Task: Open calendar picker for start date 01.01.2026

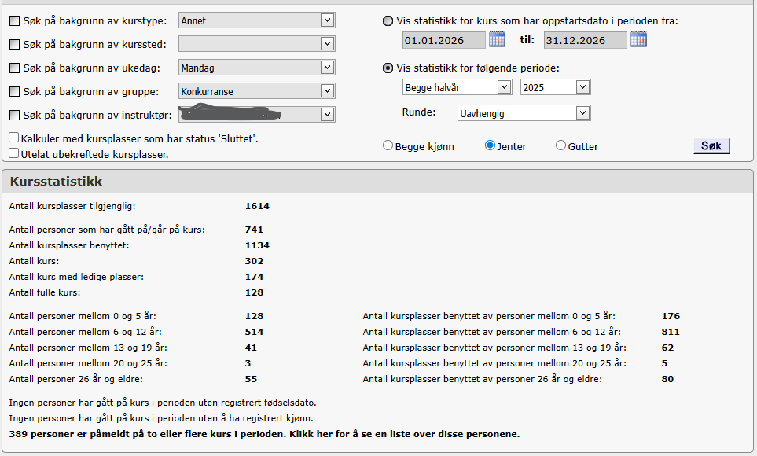Action: [497, 39]
